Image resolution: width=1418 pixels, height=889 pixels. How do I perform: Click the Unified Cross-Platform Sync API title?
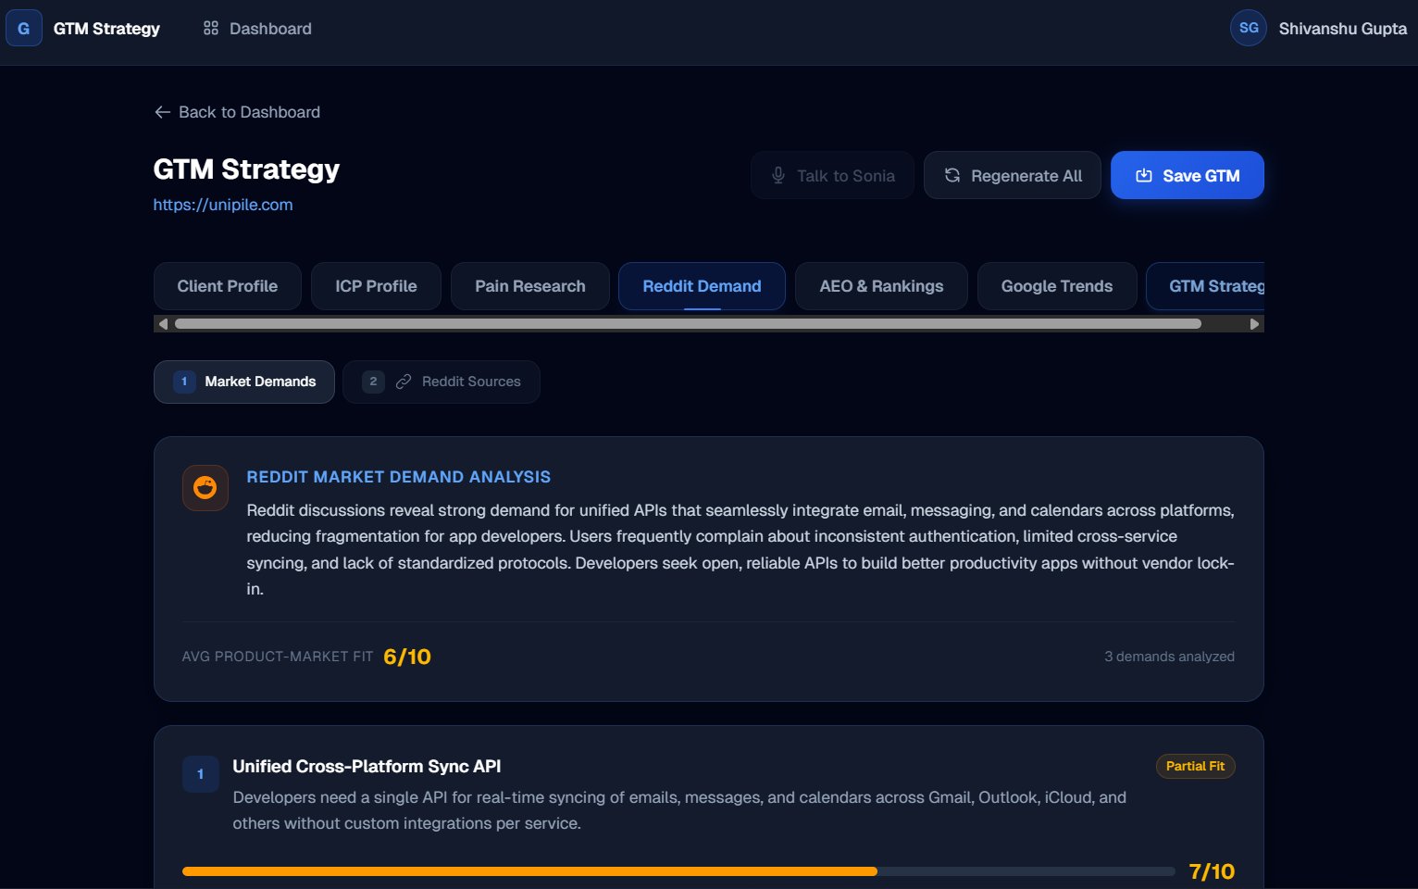(x=367, y=767)
